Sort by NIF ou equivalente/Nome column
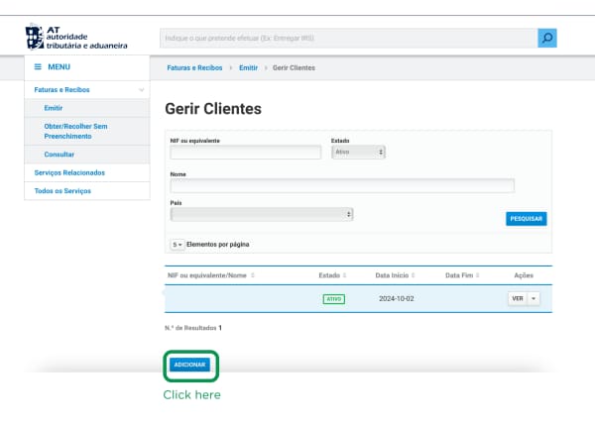This screenshot has height=425, width=595. (211, 275)
